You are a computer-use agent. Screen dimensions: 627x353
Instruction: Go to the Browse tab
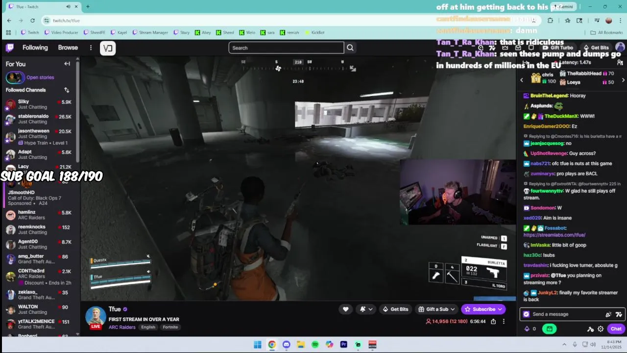[68, 48]
